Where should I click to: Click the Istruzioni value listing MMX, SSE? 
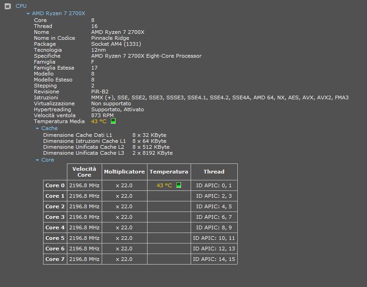(x=219, y=97)
